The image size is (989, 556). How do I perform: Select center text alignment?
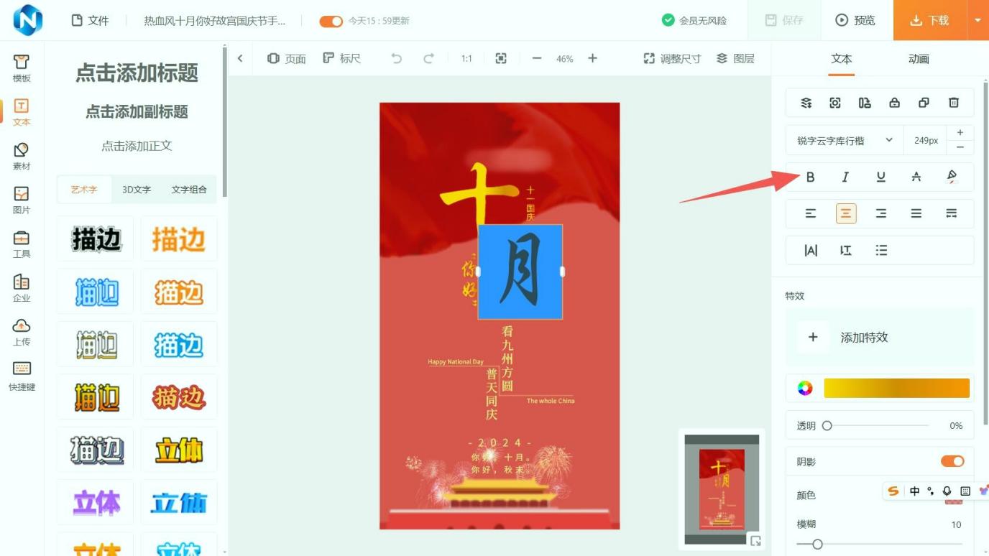click(846, 213)
